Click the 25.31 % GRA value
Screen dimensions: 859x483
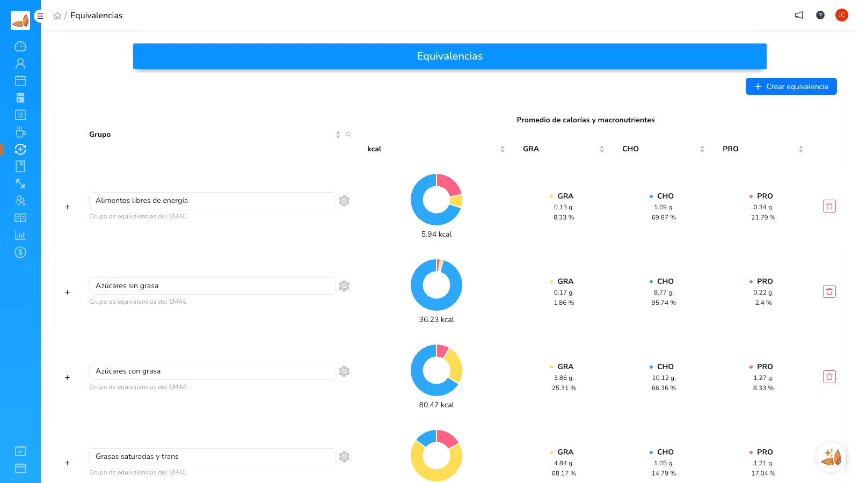564,388
